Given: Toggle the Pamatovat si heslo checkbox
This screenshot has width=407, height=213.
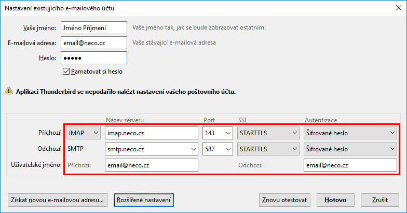Looking at the screenshot, I should click(x=66, y=71).
